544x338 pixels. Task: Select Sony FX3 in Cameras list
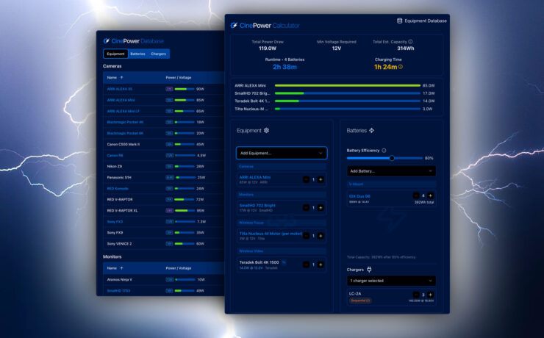coord(115,221)
